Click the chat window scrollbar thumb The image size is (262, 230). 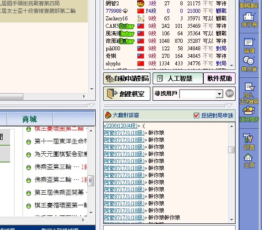pyautogui.click(x=232, y=150)
